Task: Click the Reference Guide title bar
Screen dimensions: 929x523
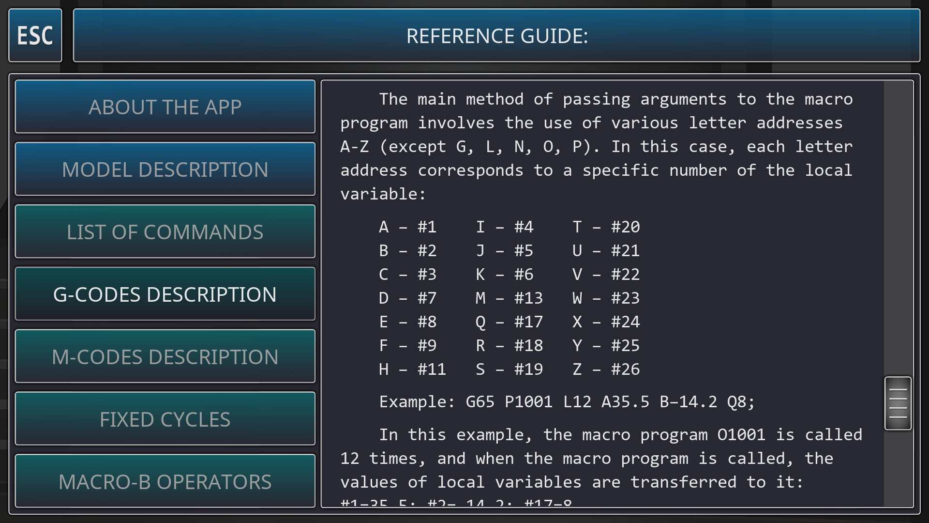Action: (x=496, y=35)
